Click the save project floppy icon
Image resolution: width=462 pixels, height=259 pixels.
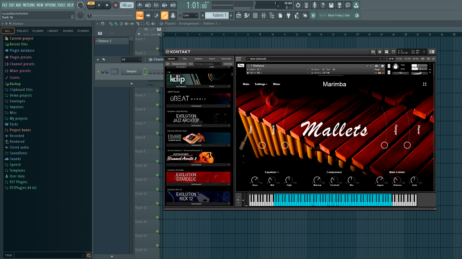coord(331,5)
